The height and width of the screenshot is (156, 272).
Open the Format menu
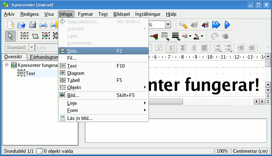click(x=85, y=14)
